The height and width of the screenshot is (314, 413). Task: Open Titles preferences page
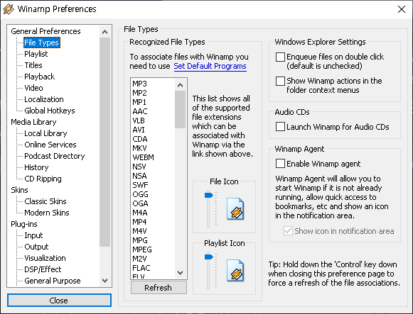pyautogui.click(x=33, y=65)
